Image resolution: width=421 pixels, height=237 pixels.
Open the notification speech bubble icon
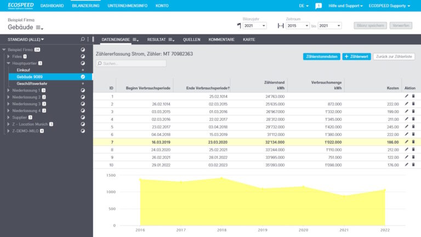point(319,5)
